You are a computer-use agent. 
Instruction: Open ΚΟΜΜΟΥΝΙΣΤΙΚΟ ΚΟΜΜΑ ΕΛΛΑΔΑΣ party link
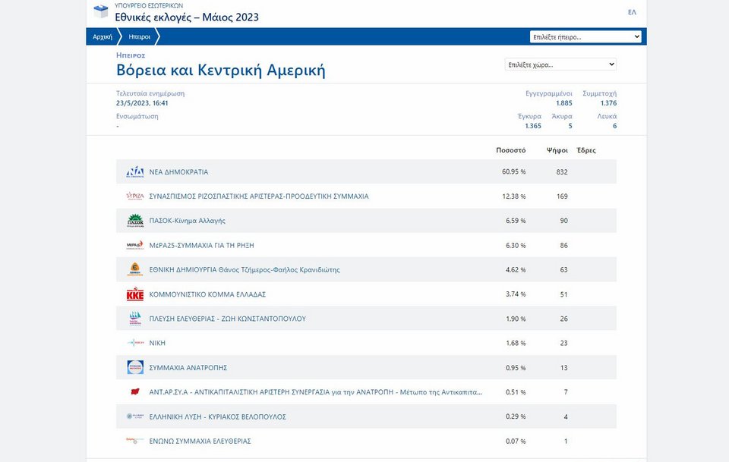[x=207, y=294]
